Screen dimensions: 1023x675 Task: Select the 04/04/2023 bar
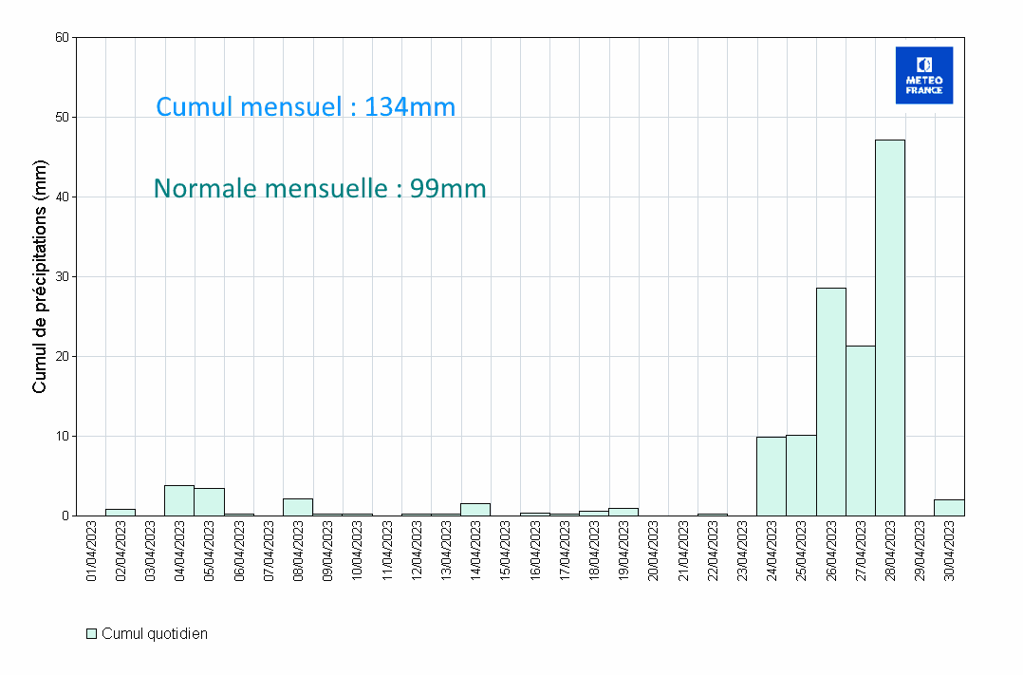point(179,500)
